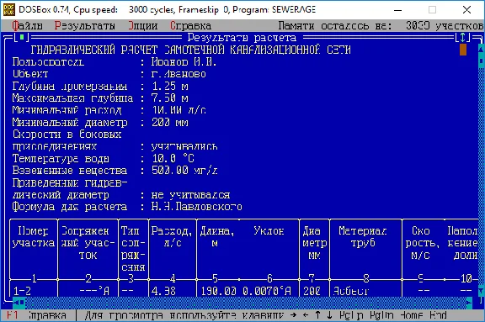Close the DOSBox window

(x=466, y=10)
